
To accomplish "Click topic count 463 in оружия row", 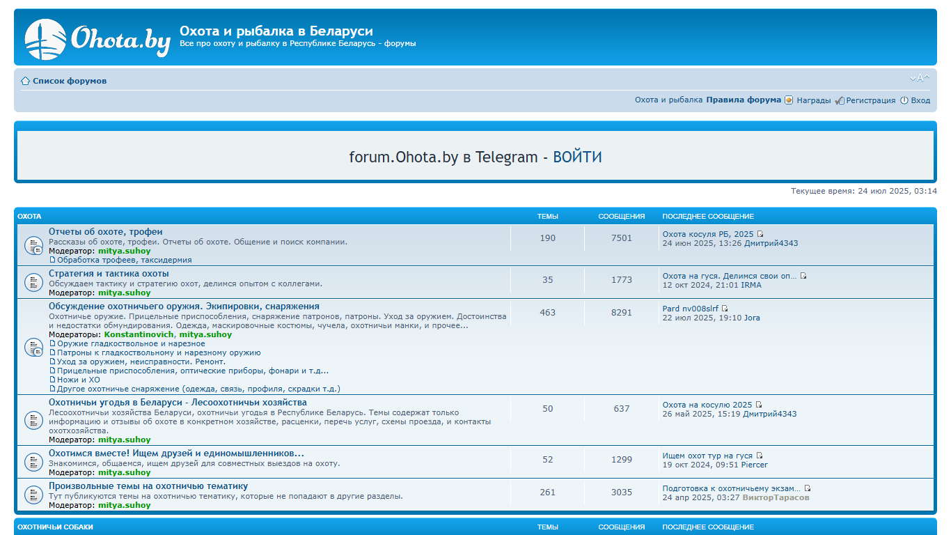I will click(548, 312).
